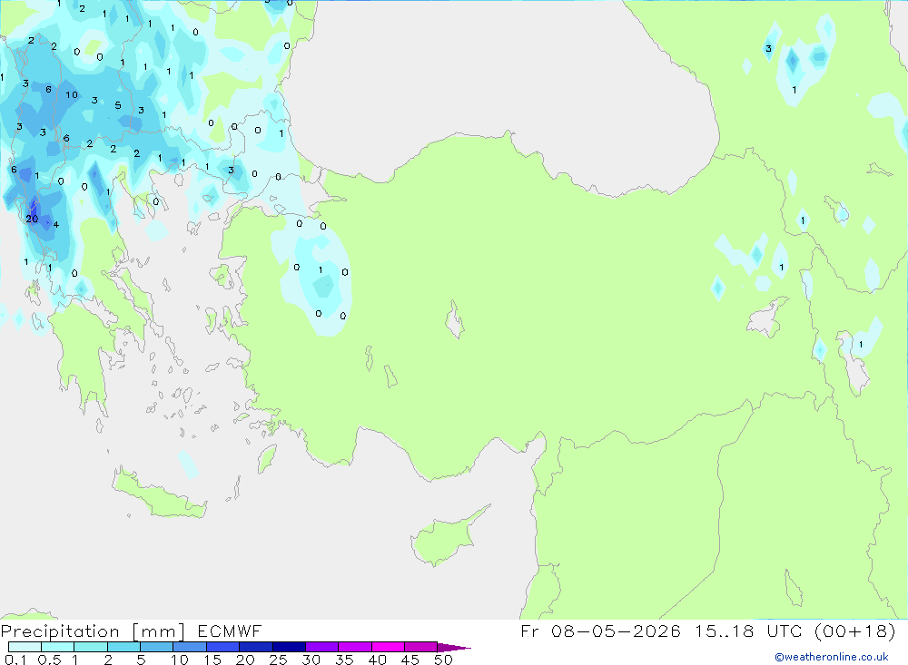
Task: Click the 30–35 mm legend color swatch
Action: click(322, 647)
